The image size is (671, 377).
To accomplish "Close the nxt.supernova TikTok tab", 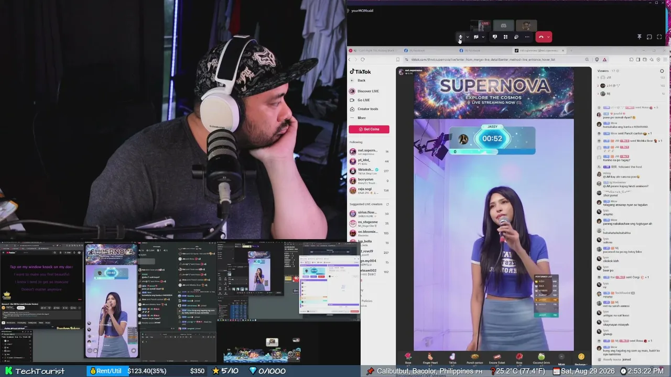I will click(563, 51).
